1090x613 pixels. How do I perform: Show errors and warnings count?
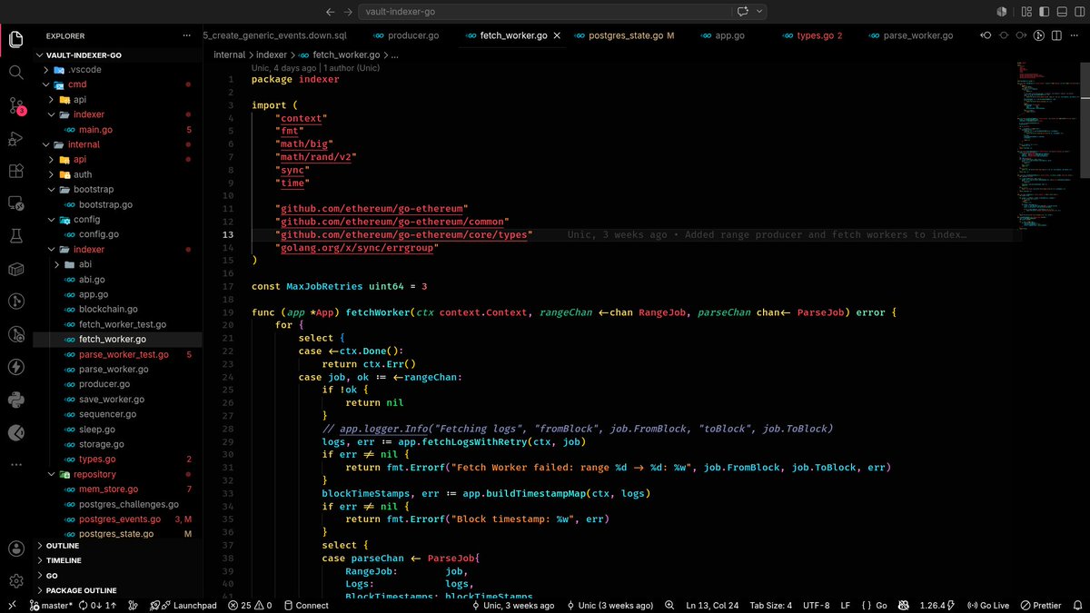pos(250,605)
